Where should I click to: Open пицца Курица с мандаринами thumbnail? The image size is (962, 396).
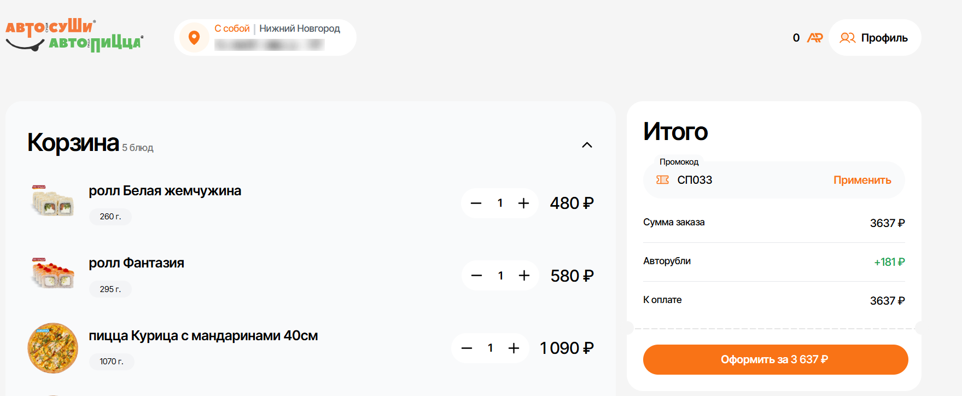(x=53, y=348)
